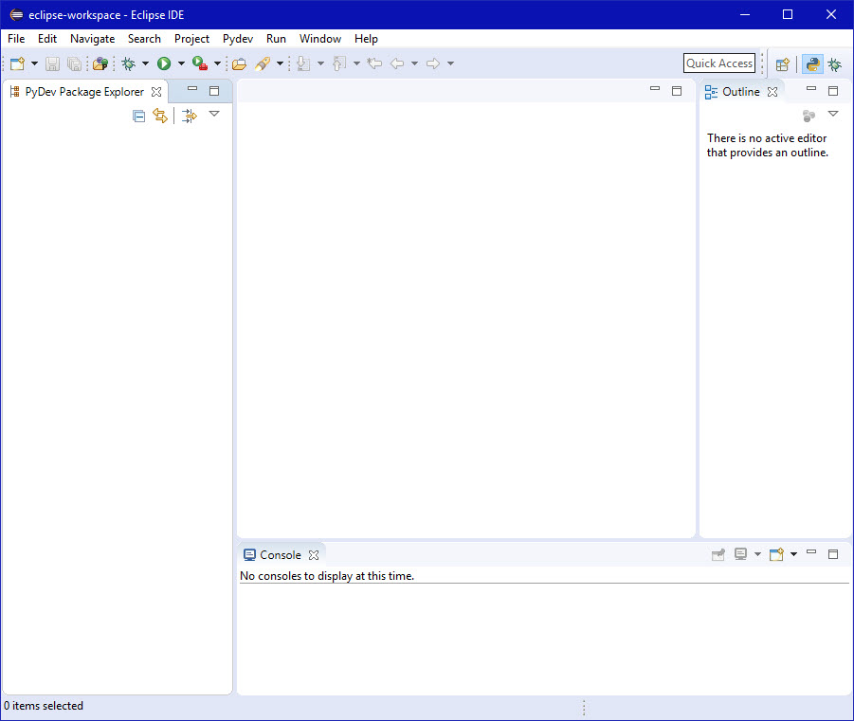The image size is (854, 721).
Task: Click the Open File folder toolbar icon
Action: coord(240,63)
